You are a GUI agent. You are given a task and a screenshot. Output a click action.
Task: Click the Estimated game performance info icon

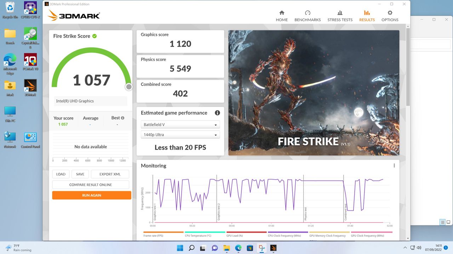click(217, 113)
